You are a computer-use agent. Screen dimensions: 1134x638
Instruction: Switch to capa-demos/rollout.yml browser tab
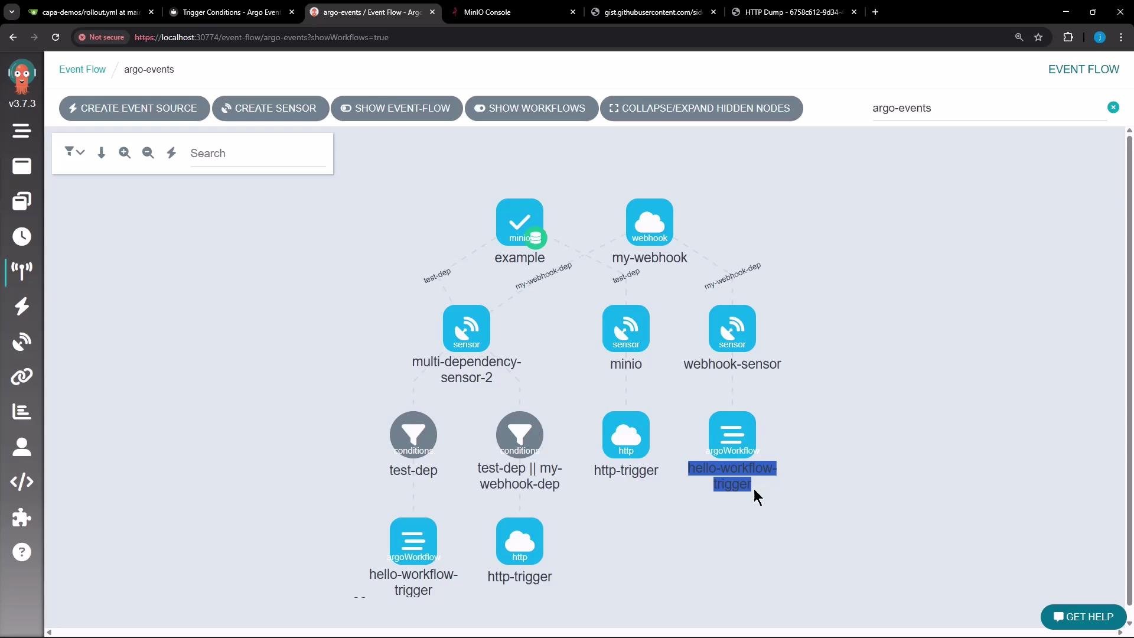pos(90,12)
